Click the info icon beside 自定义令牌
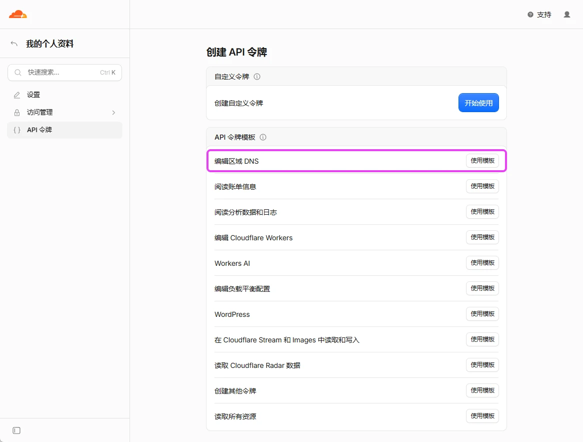 pyautogui.click(x=257, y=77)
